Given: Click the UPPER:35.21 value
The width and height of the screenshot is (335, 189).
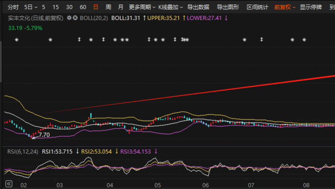Looking at the screenshot, I should (163, 18).
